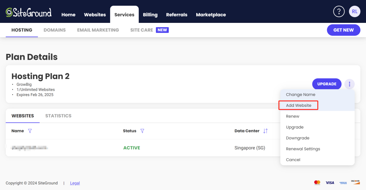Filter websites by Status funnel icon

click(x=142, y=131)
